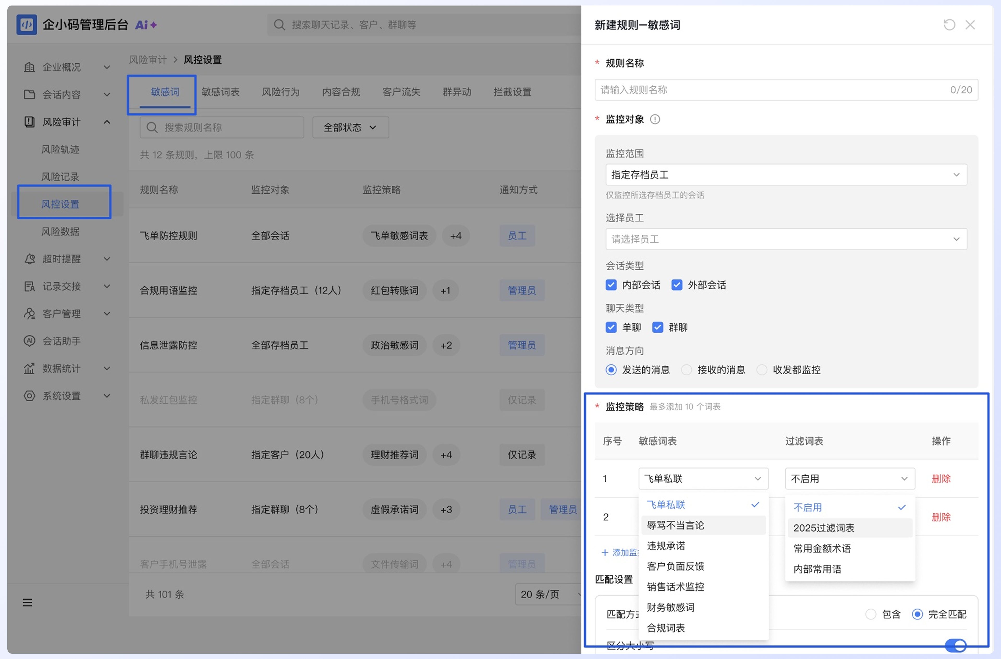Click the reset icon in panel header
The height and width of the screenshot is (659, 1001).
click(949, 25)
